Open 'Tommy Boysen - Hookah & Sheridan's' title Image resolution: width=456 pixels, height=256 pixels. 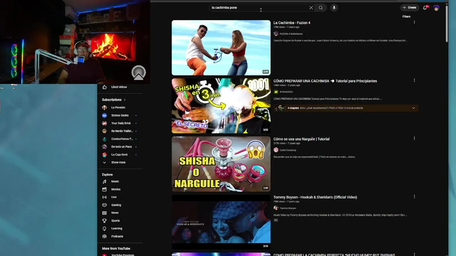point(315,197)
